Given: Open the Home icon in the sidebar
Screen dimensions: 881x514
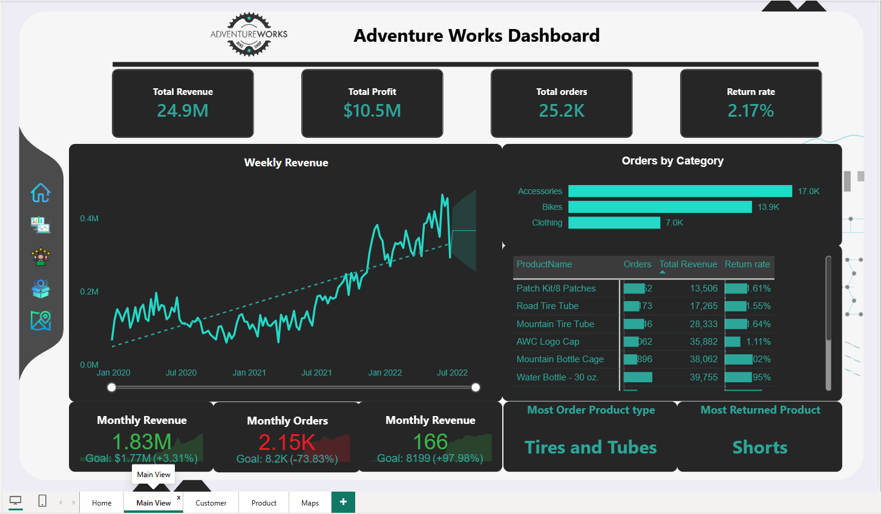Looking at the screenshot, I should click(41, 193).
